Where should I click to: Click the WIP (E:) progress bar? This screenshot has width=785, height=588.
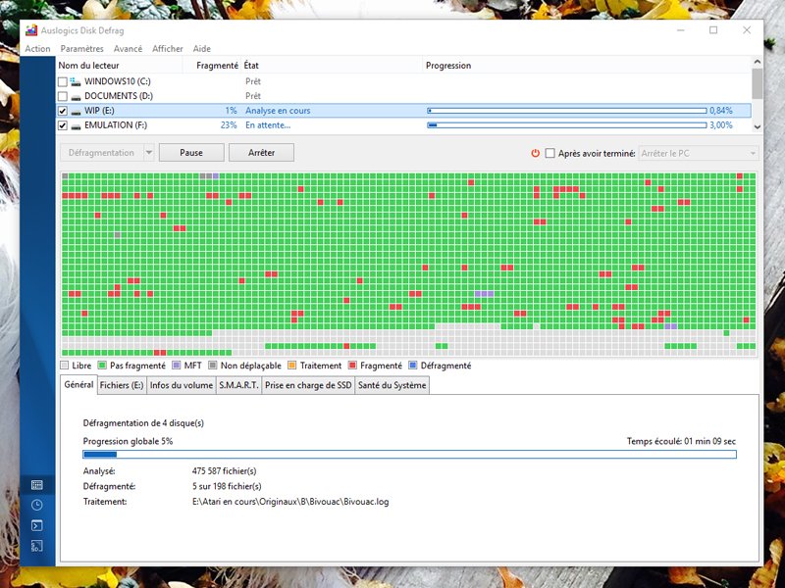(x=567, y=111)
